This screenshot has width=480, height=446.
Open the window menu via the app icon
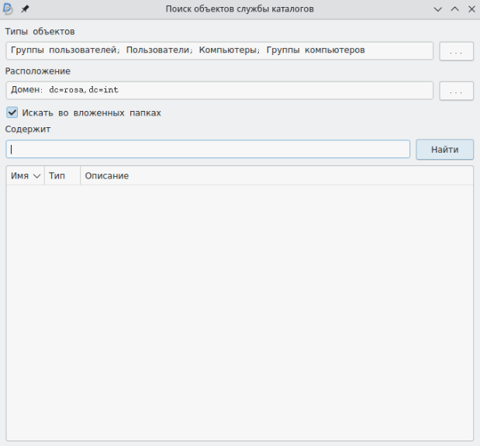(x=9, y=9)
